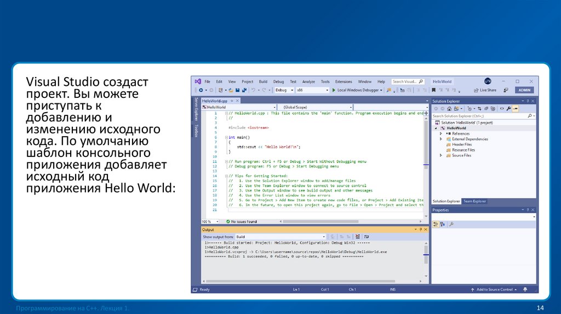This screenshot has height=314, width=561.
Task: Expand the References node
Action: coord(442,133)
